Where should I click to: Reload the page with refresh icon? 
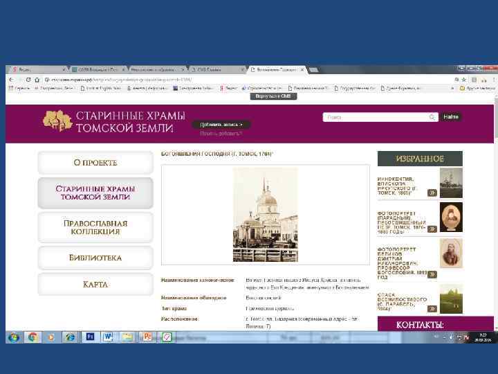[x=28, y=80]
